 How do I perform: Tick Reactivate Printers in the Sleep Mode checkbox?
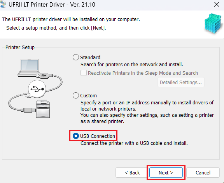point(84,73)
